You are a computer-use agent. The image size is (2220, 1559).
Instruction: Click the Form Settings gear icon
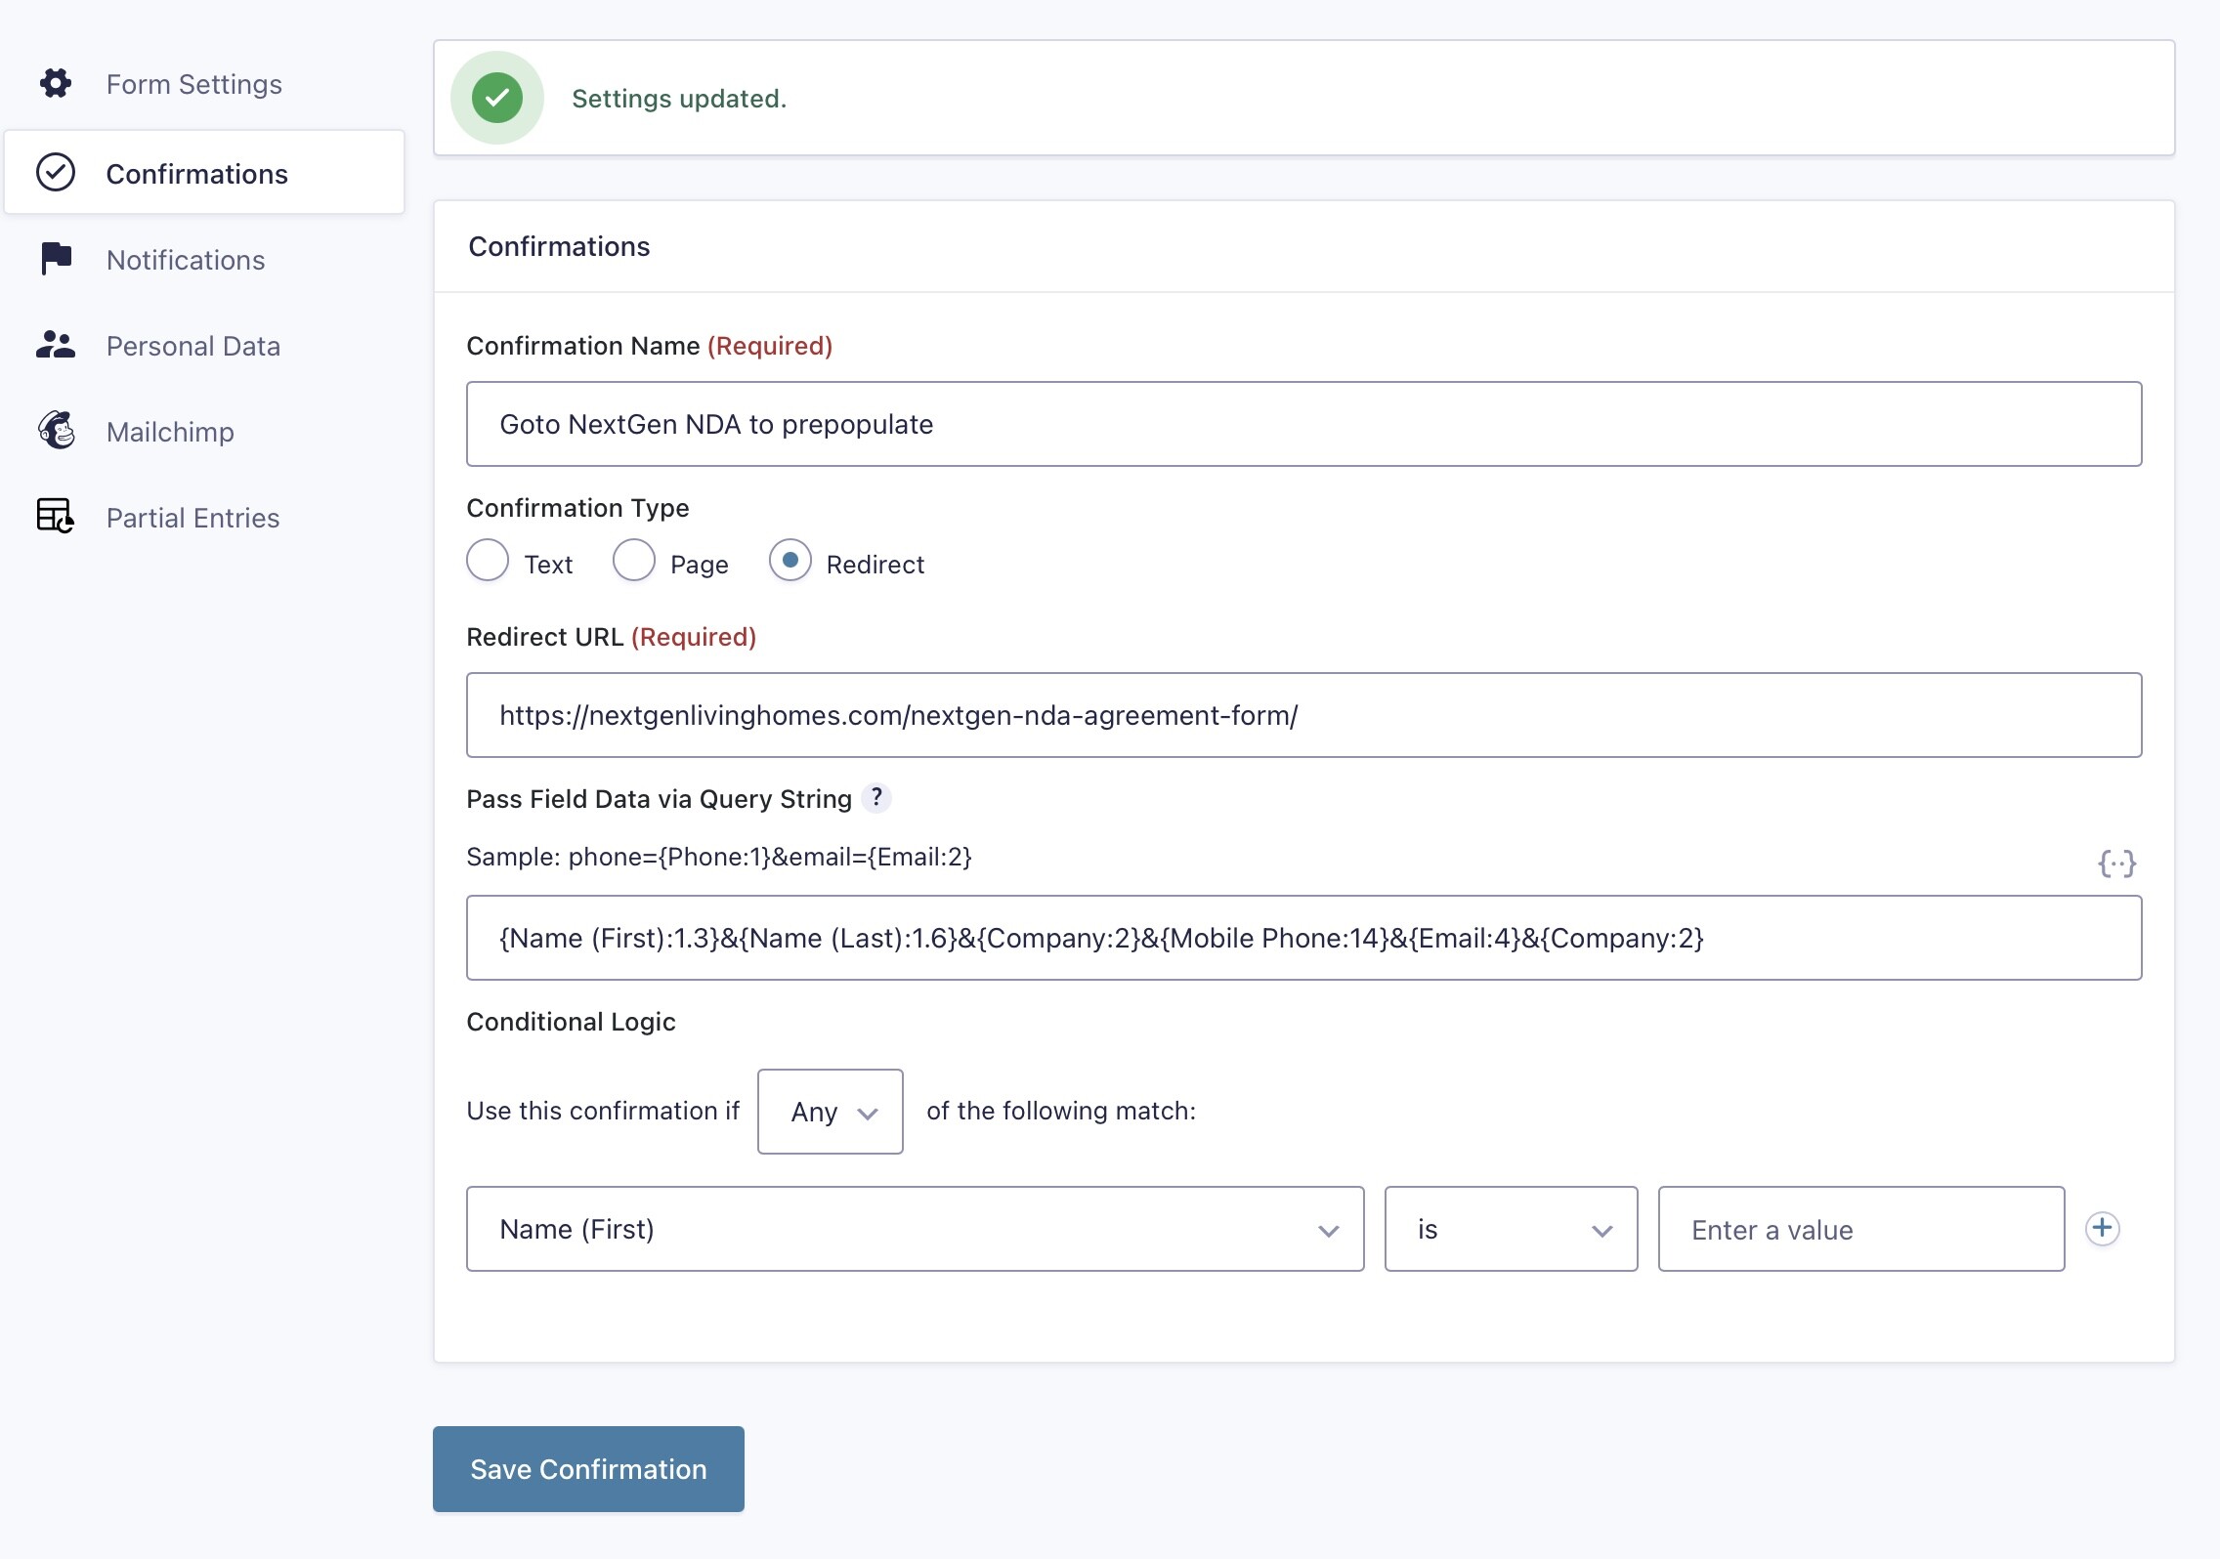pyautogui.click(x=56, y=83)
